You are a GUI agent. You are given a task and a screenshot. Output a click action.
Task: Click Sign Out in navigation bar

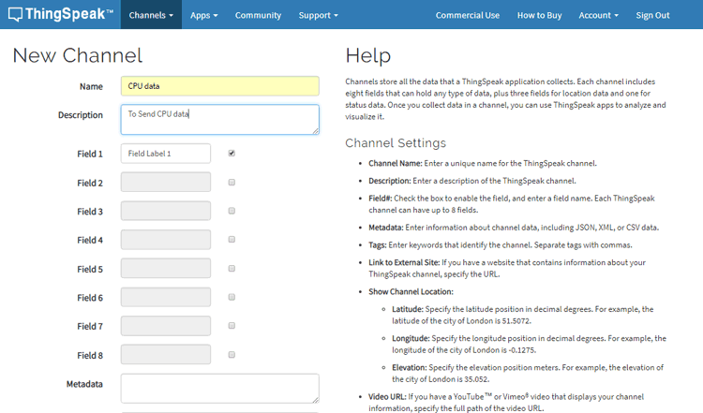pos(652,15)
